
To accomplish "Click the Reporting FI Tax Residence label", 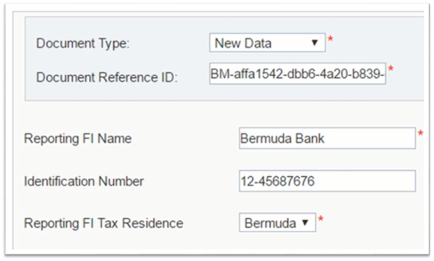I will point(103,223).
